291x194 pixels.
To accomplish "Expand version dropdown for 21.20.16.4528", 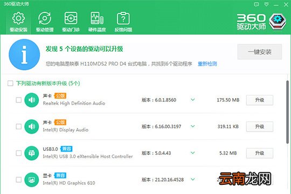I will click(x=193, y=179).
